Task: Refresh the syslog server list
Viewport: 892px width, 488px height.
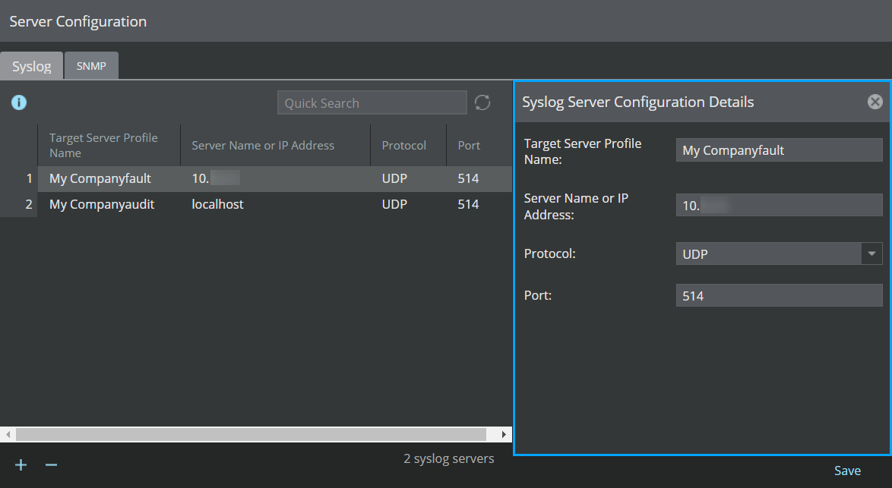Action: click(x=482, y=102)
